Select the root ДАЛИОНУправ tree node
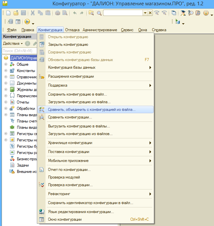The width and height of the screenshot is (214, 226). pyautogui.click(x=24, y=58)
